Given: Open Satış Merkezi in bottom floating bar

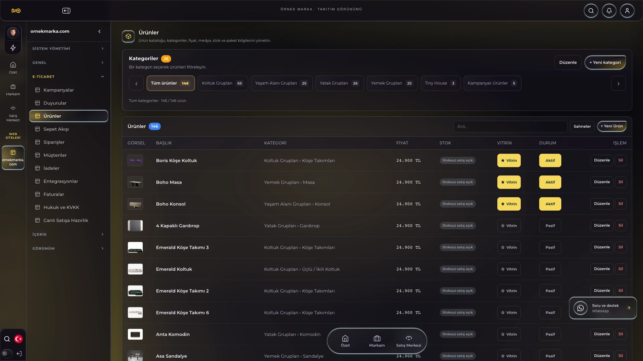Looking at the screenshot, I should 409,341.
